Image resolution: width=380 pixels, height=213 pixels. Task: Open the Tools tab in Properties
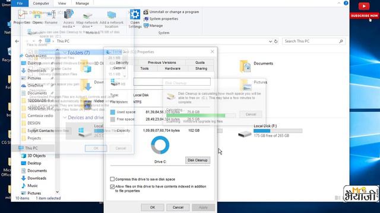click(x=144, y=69)
